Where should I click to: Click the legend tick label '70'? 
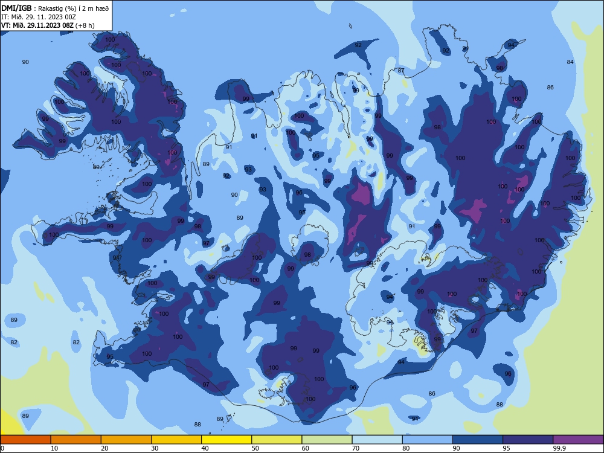click(356, 448)
